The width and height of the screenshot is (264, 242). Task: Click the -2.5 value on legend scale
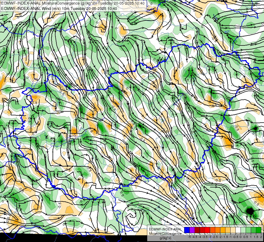[215, 237]
